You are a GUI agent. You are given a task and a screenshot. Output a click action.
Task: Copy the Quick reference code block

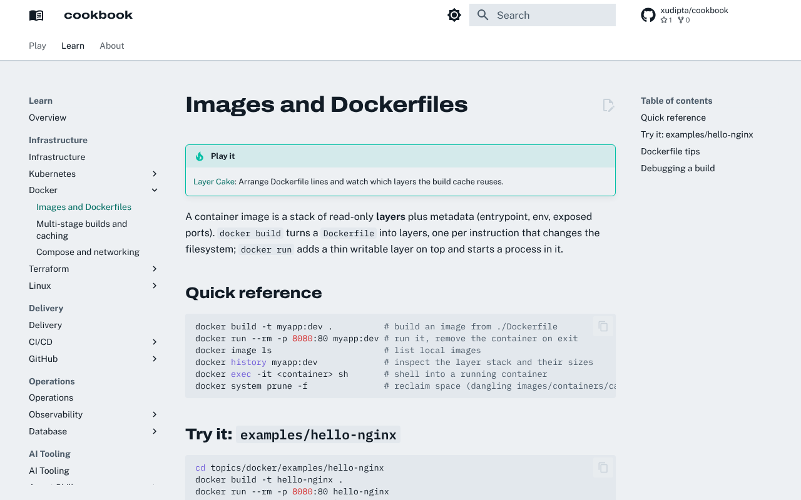pyautogui.click(x=603, y=326)
